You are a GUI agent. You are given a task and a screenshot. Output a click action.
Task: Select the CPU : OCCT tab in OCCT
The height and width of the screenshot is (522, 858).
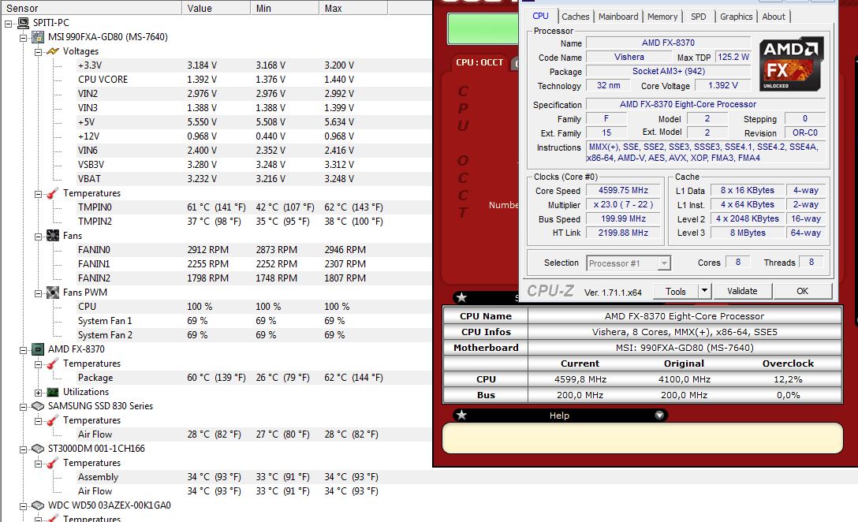pyautogui.click(x=479, y=62)
